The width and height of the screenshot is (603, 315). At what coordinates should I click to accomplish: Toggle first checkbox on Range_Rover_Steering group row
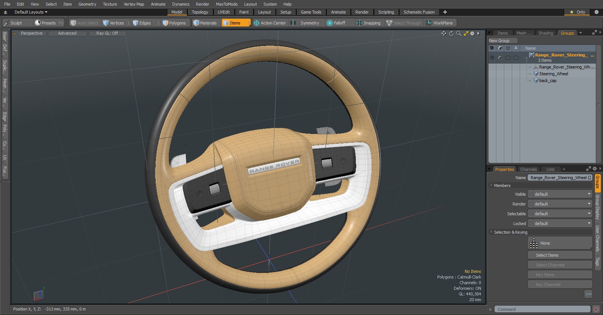point(508,58)
